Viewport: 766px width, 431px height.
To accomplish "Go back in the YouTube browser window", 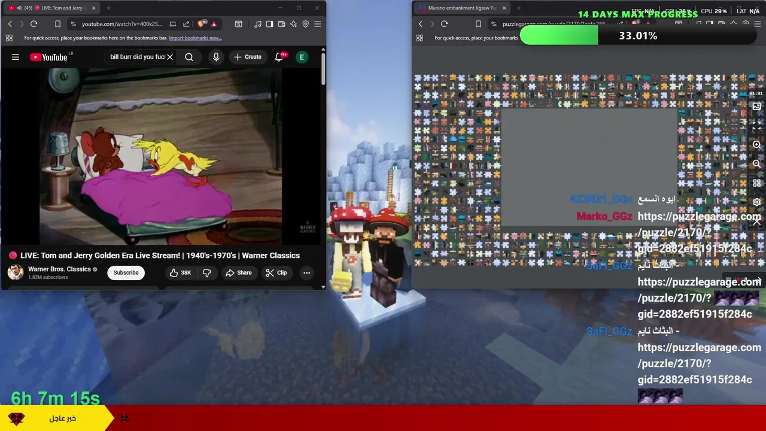I will 10,24.
